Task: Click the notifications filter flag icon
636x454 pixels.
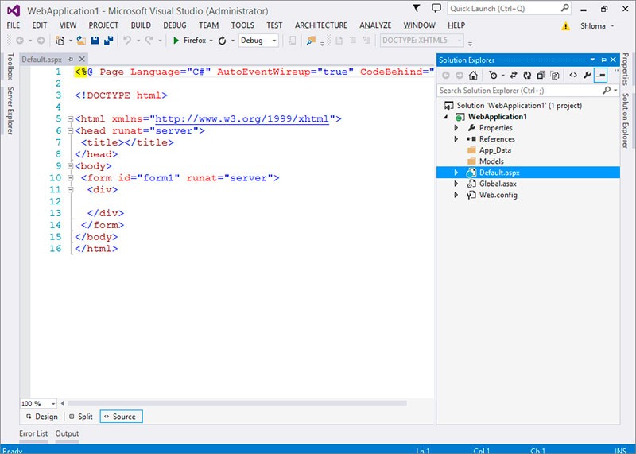Action: 416,8
